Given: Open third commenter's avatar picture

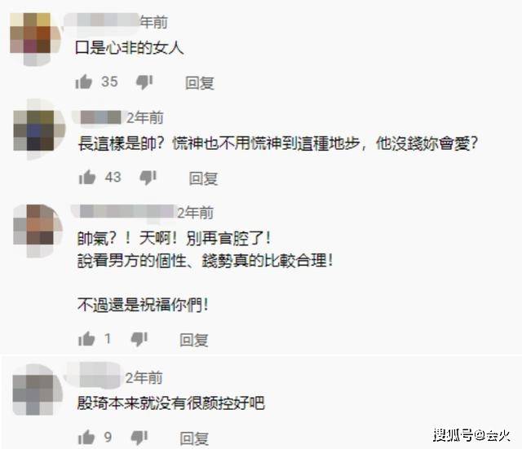Looking at the screenshot, I should click(x=38, y=230).
